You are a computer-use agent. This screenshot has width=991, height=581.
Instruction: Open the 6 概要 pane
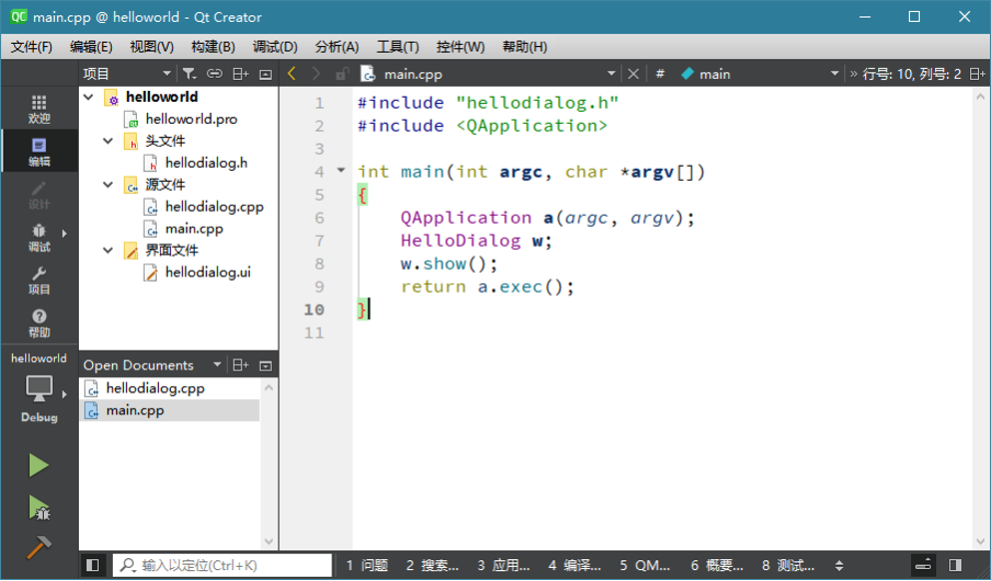tap(716, 565)
